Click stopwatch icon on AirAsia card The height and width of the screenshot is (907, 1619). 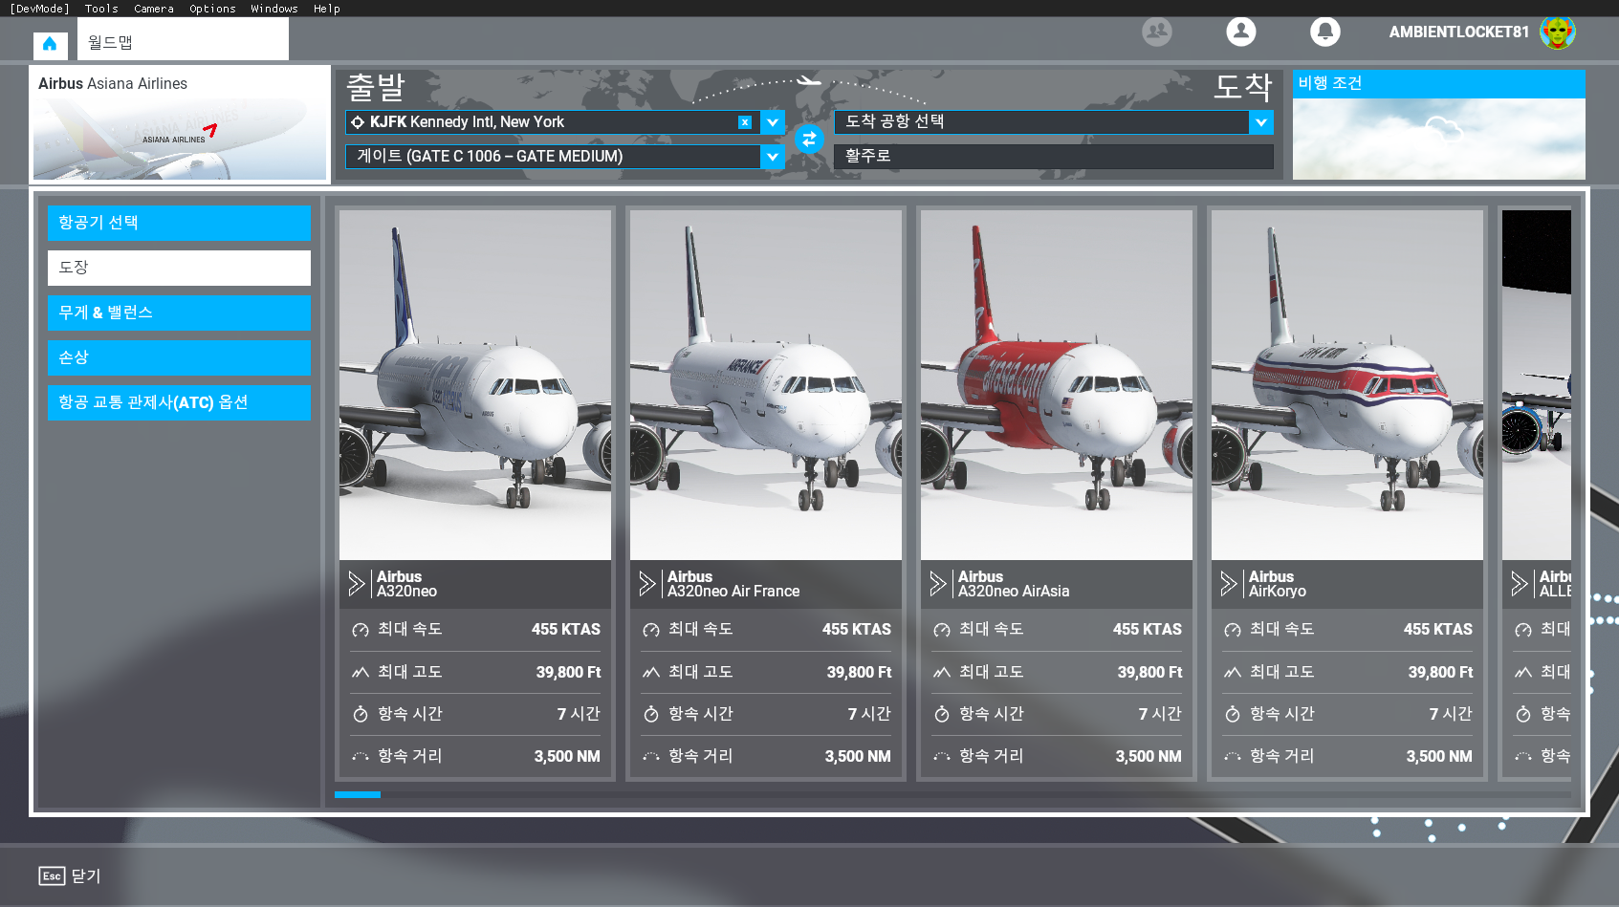942,714
